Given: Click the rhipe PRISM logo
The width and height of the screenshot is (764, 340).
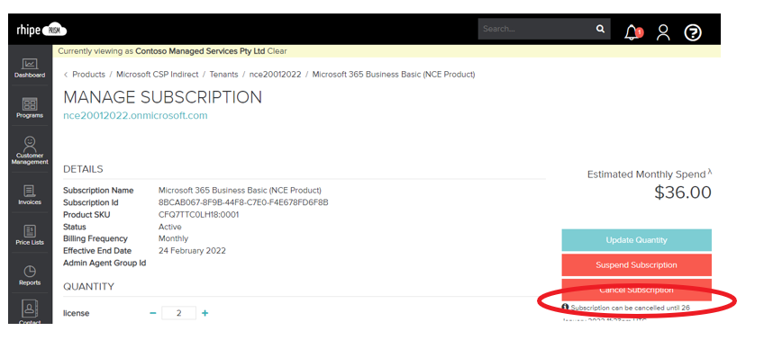Looking at the screenshot, I should (x=41, y=31).
